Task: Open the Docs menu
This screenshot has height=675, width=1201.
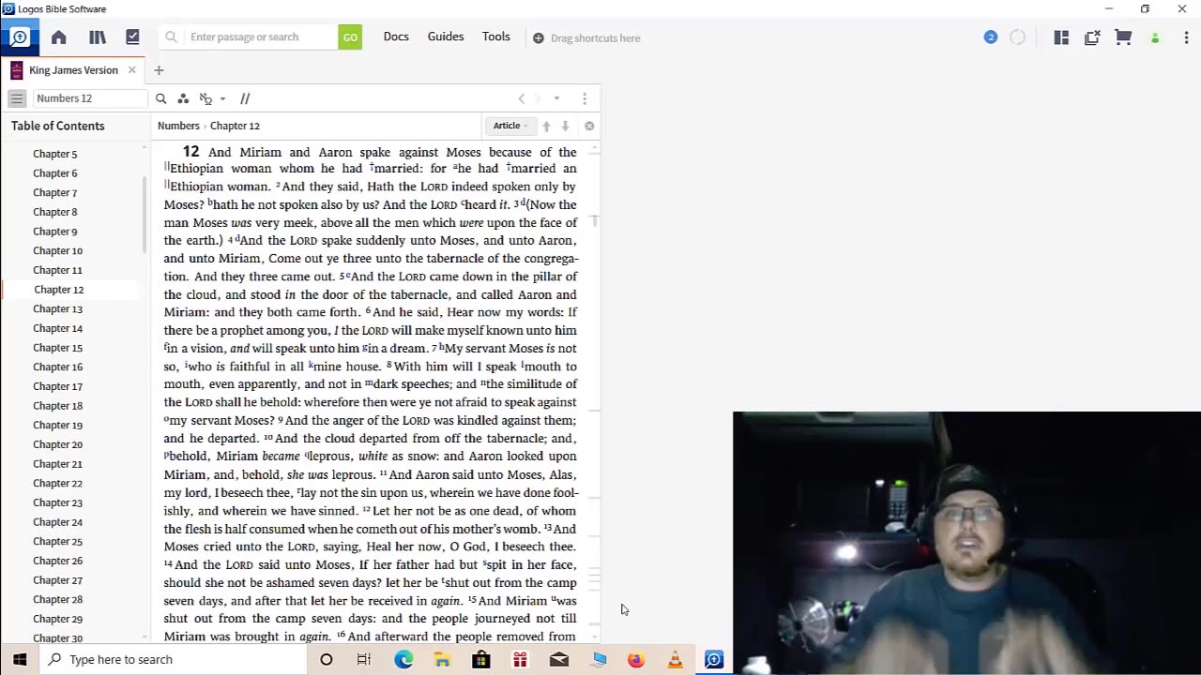Action: pos(396,37)
